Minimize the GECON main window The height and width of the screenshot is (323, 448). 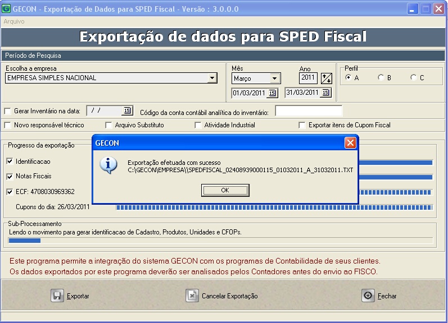pos(412,9)
